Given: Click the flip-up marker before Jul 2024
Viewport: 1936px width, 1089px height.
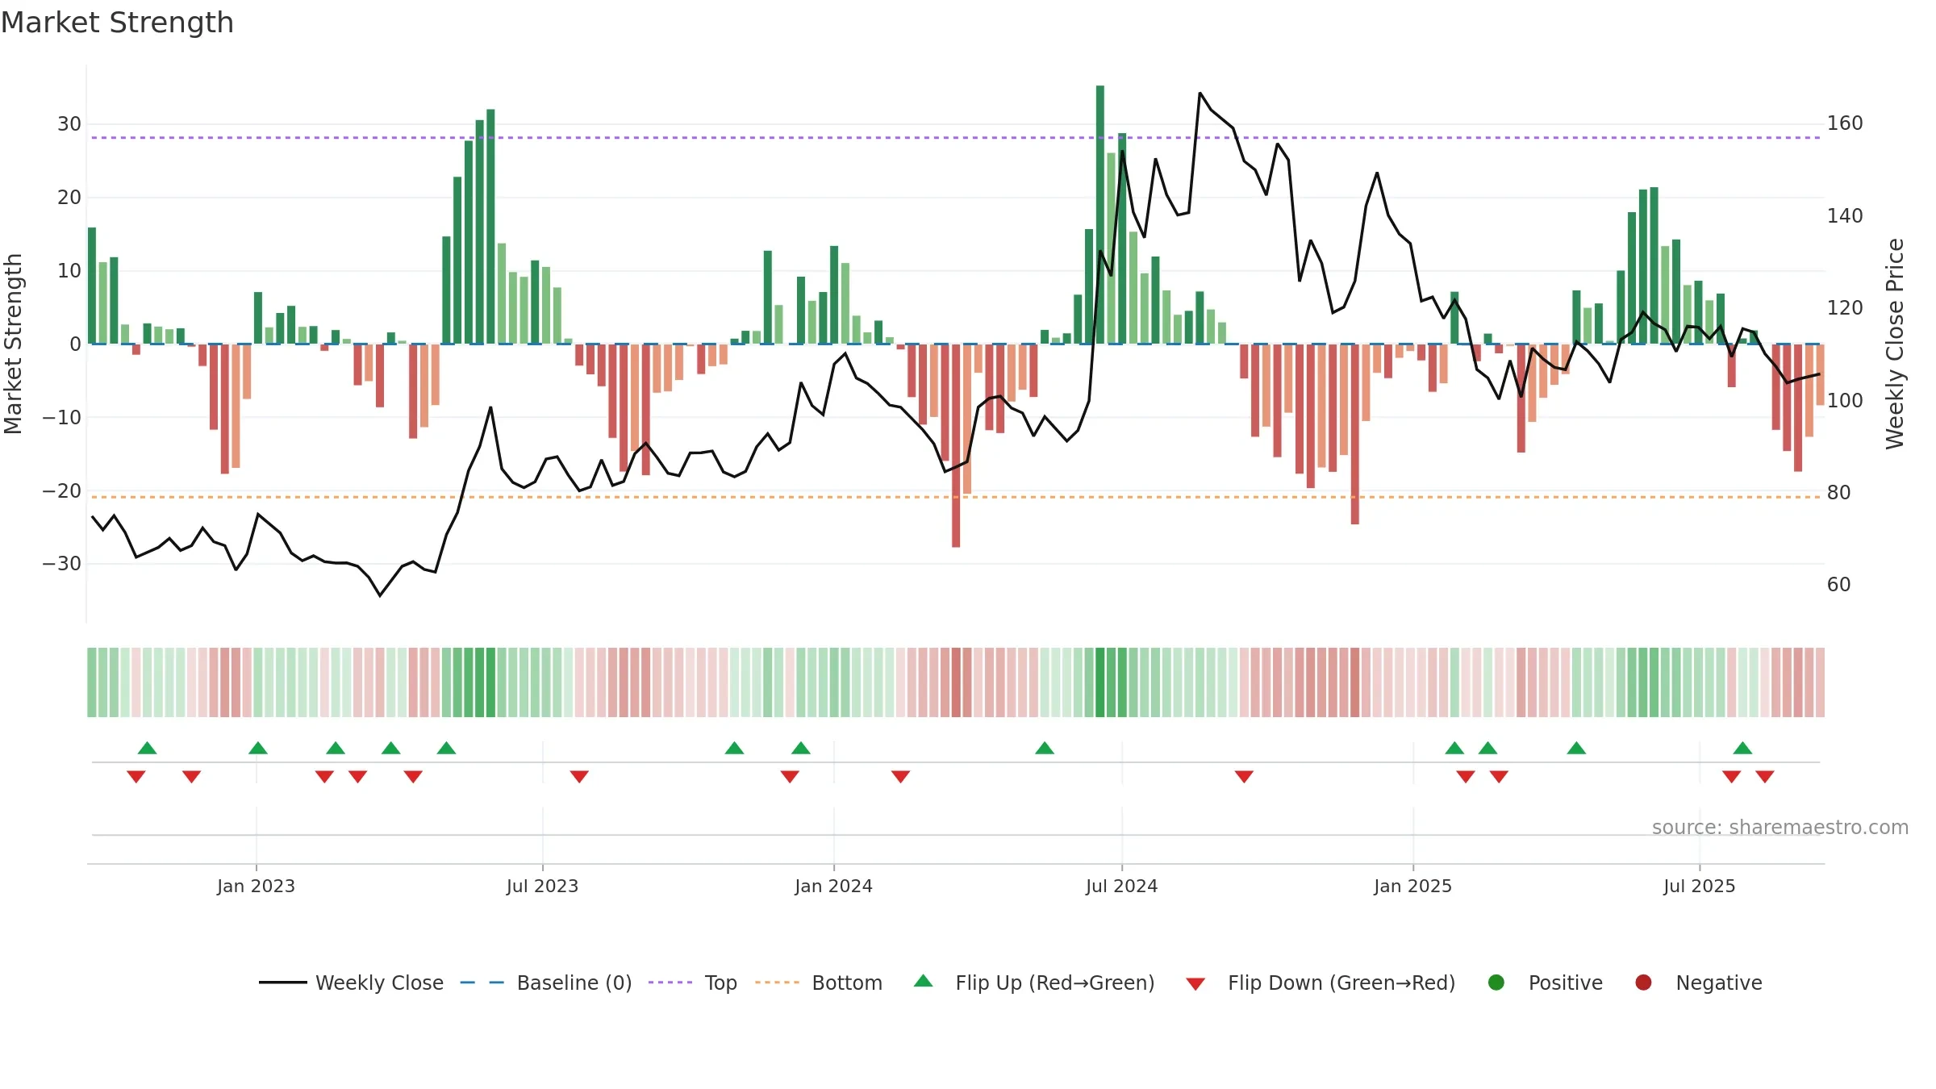Looking at the screenshot, I should [1045, 748].
